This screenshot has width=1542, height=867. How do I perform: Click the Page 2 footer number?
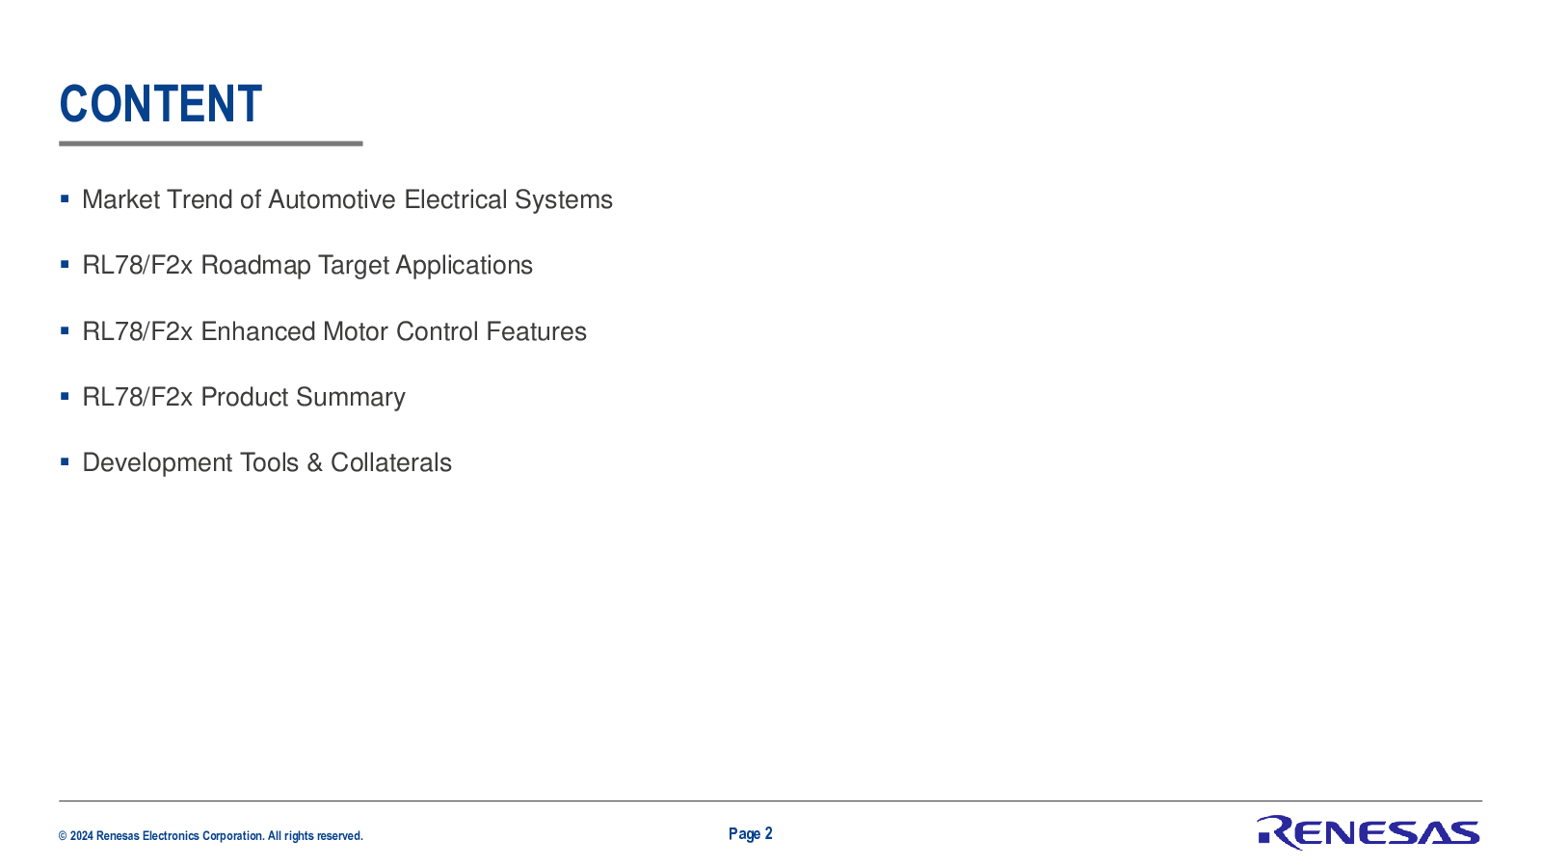coord(751,834)
